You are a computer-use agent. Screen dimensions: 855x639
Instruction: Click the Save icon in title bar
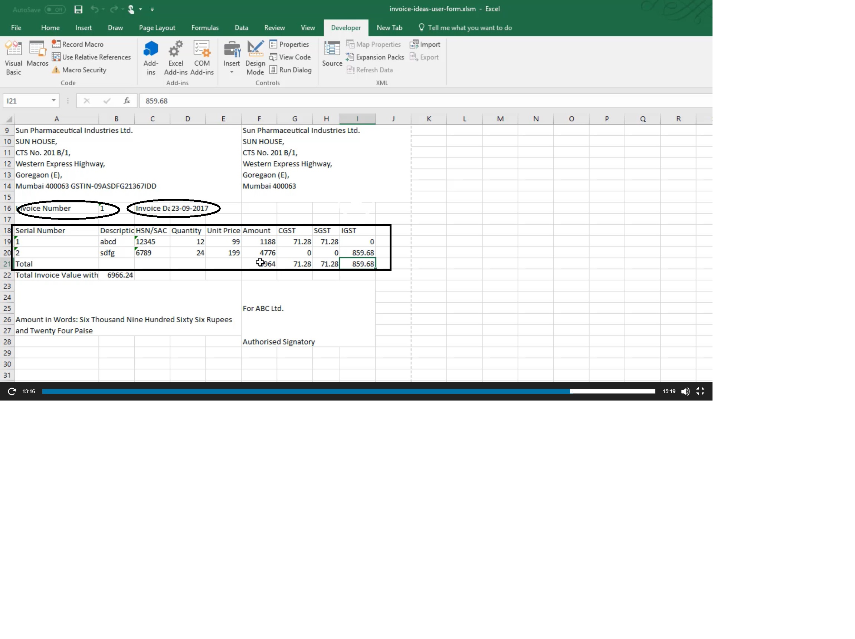pos(78,9)
